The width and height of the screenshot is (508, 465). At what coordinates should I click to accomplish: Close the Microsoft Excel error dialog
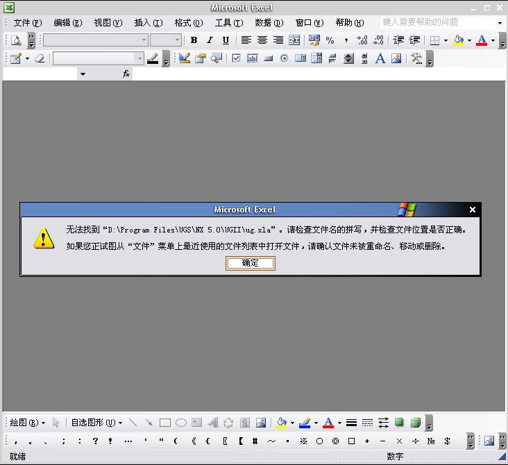pos(473,210)
